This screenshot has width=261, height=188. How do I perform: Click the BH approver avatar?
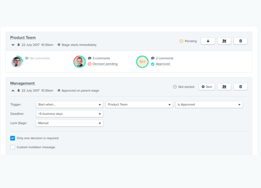(142, 62)
